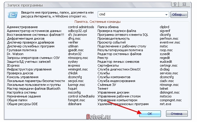
Task: Select the text 'mrt.exe'
Action: [165, 104]
